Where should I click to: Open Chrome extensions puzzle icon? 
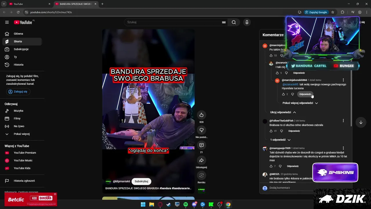(x=343, y=12)
